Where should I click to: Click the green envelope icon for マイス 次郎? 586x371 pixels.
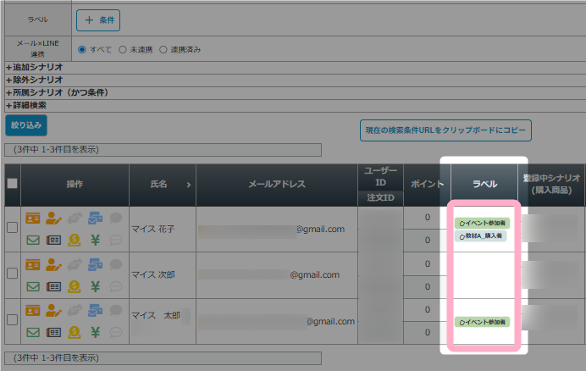[34, 286]
